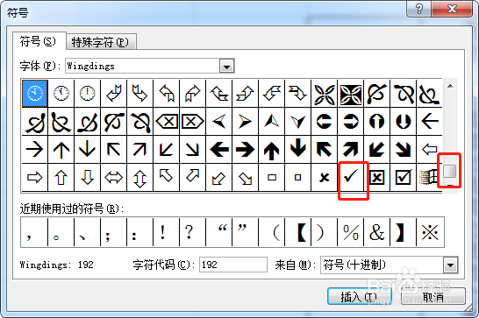Pick the right arrow in black circle
Image resolution: width=479 pixels, height=318 pixels.
351,122
